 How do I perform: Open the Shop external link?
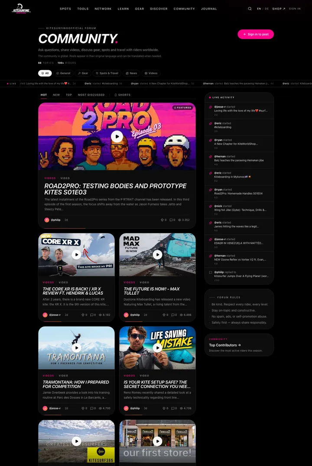click(279, 9)
